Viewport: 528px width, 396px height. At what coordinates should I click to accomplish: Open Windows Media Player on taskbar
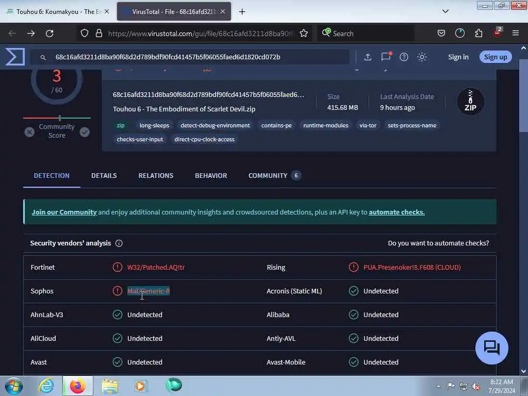[140, 386]
